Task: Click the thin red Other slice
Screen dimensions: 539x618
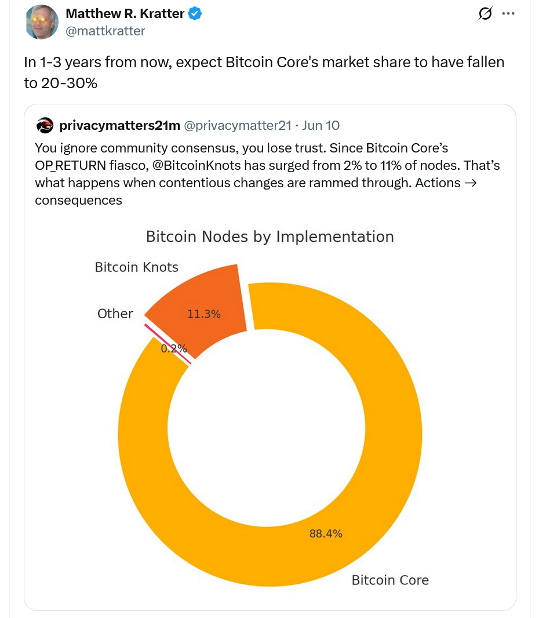Action: tap(168, 343)
